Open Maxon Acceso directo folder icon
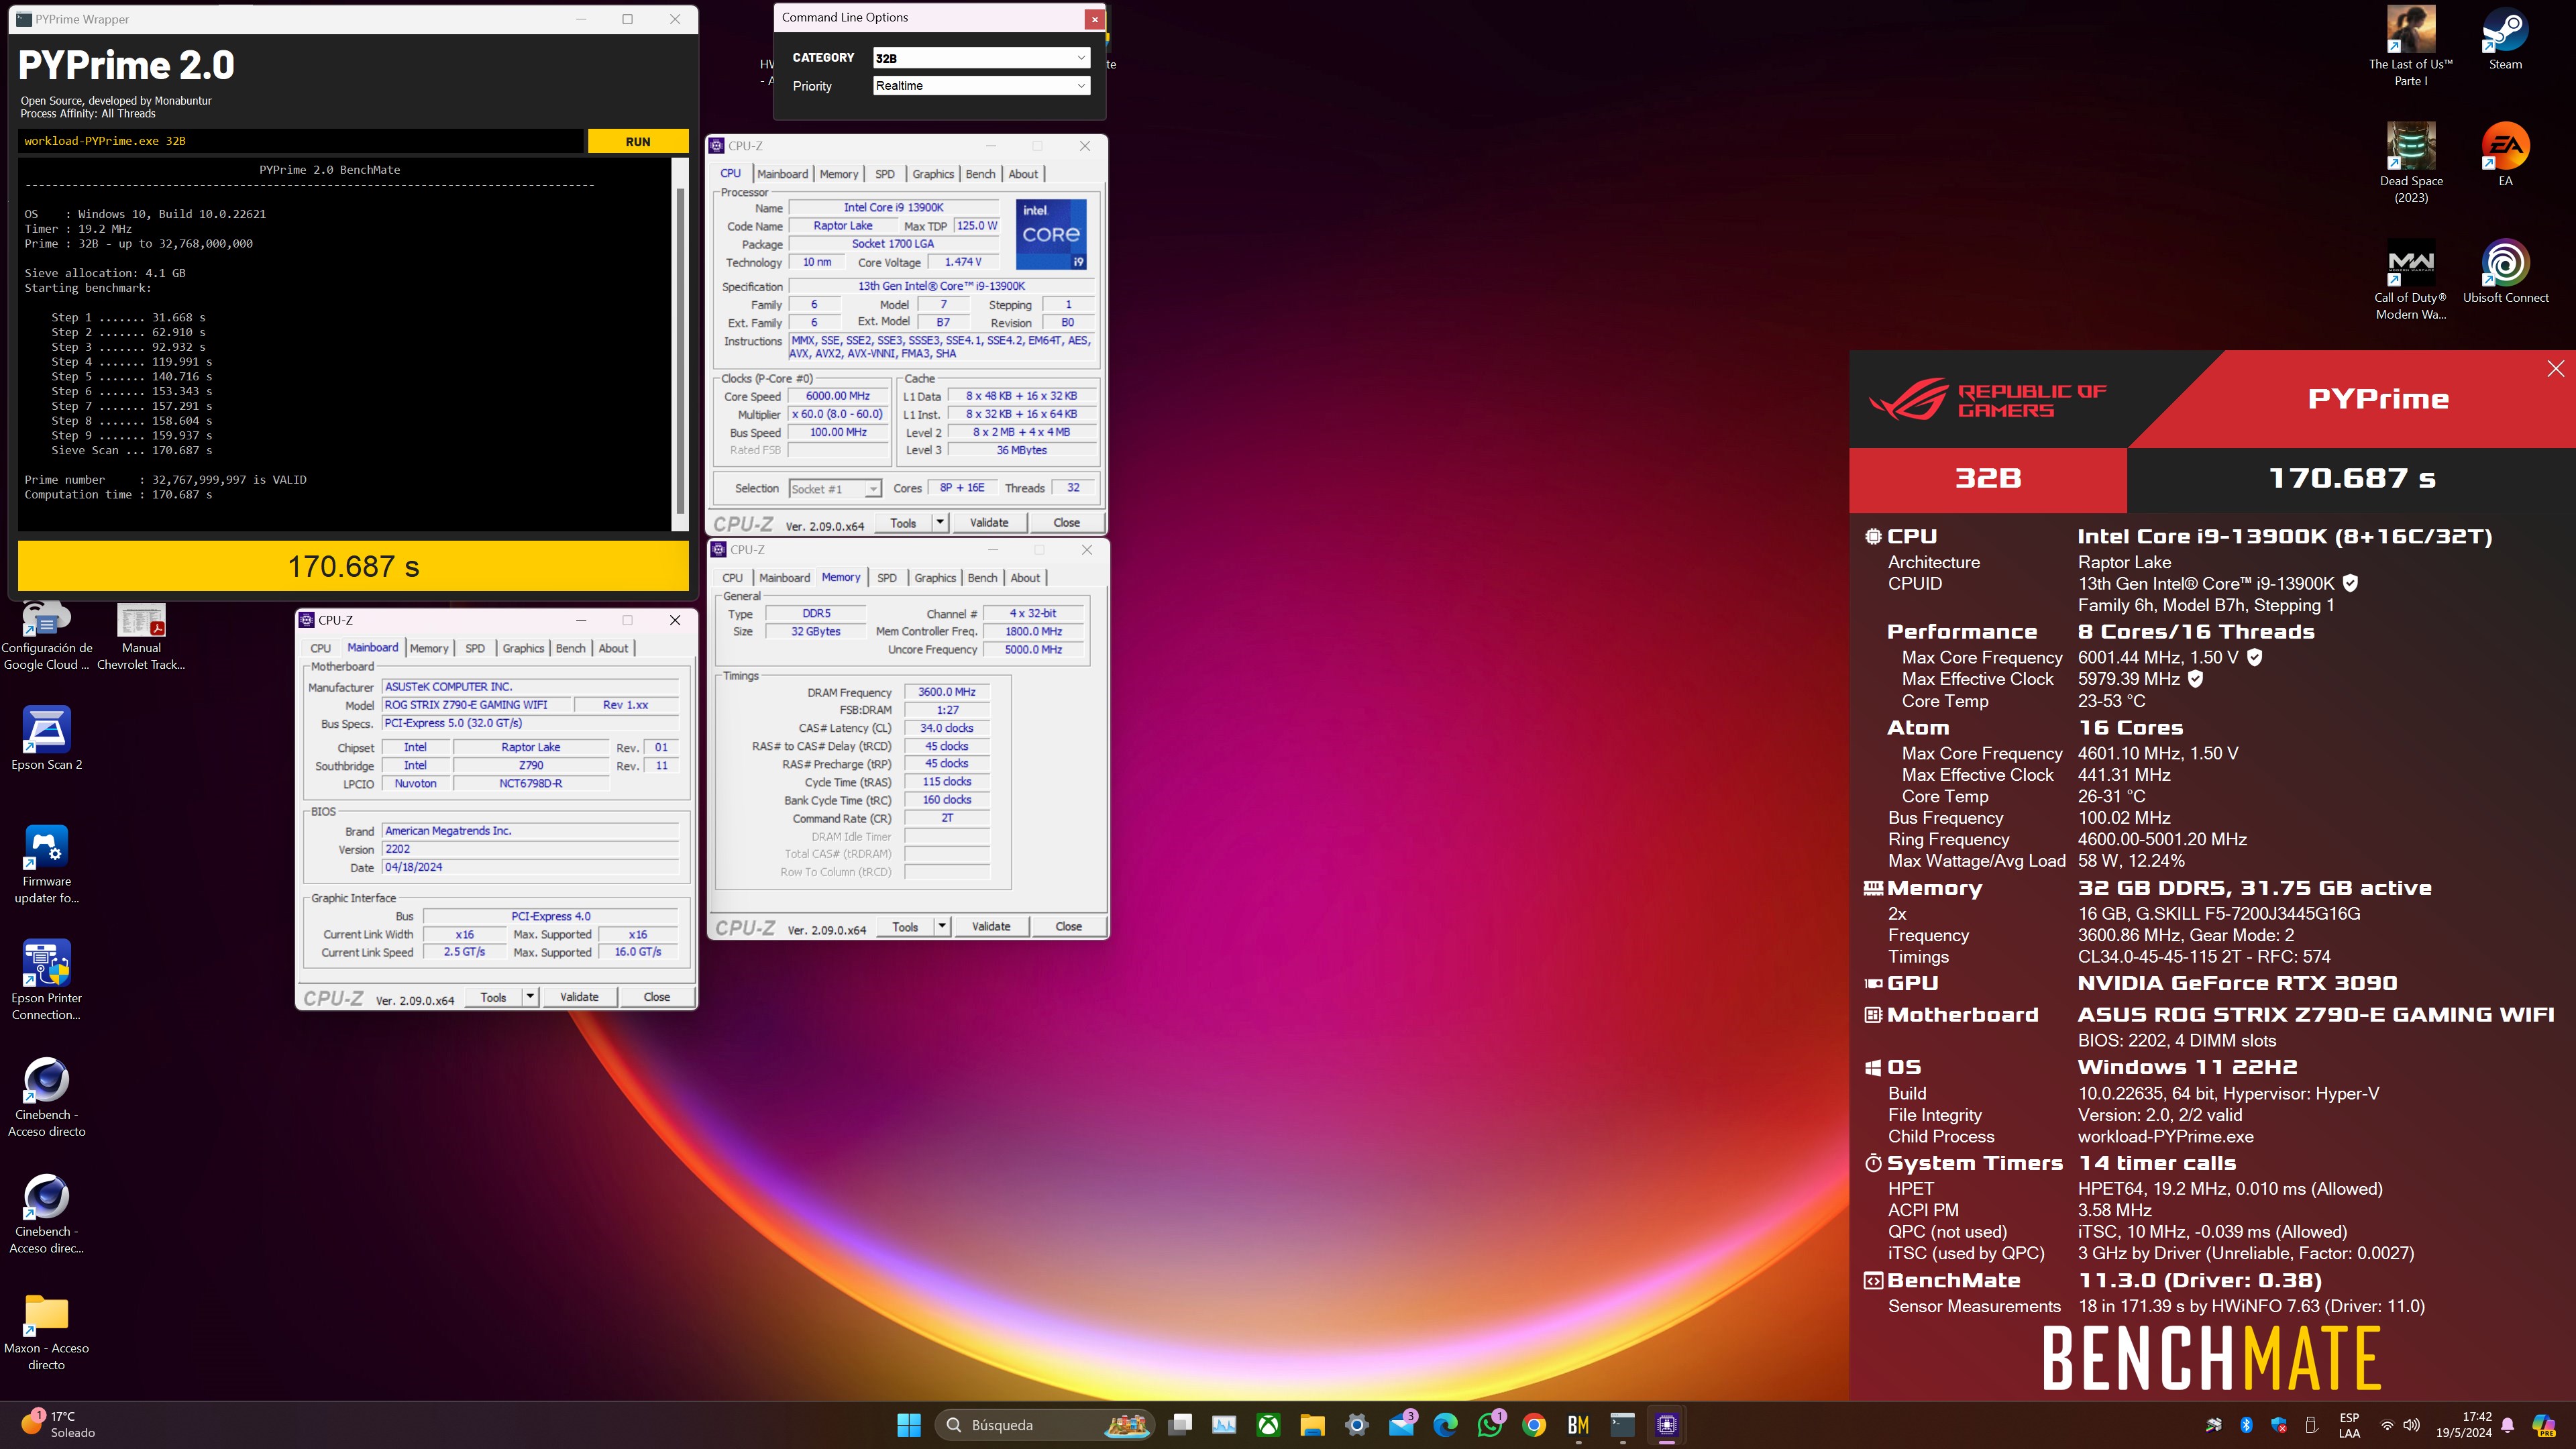 point(46,1331)
